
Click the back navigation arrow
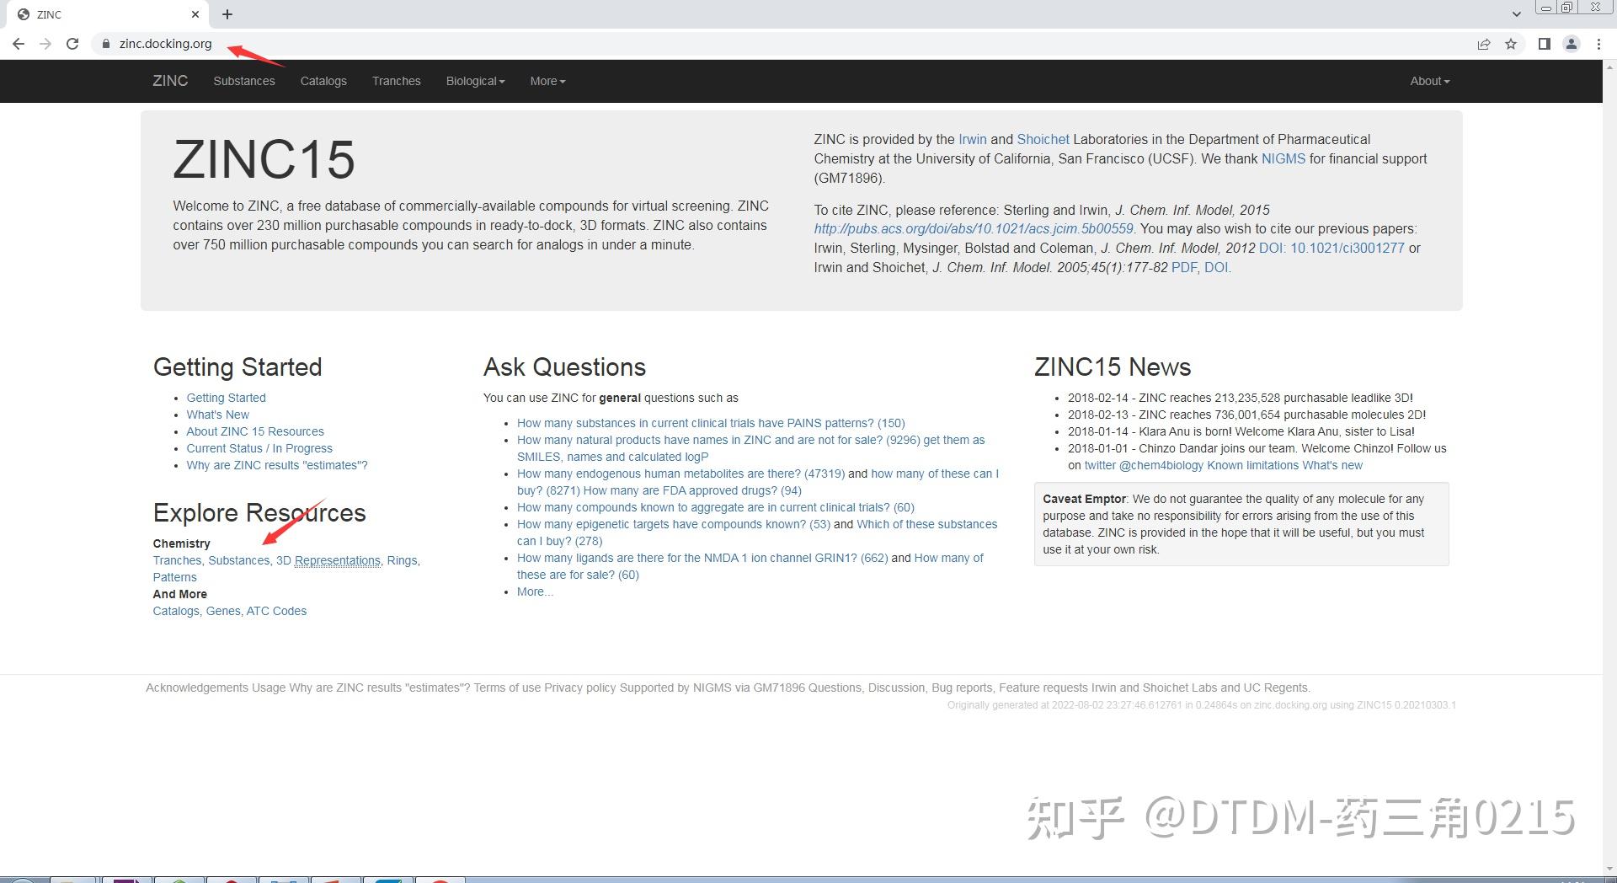[18, 44]
